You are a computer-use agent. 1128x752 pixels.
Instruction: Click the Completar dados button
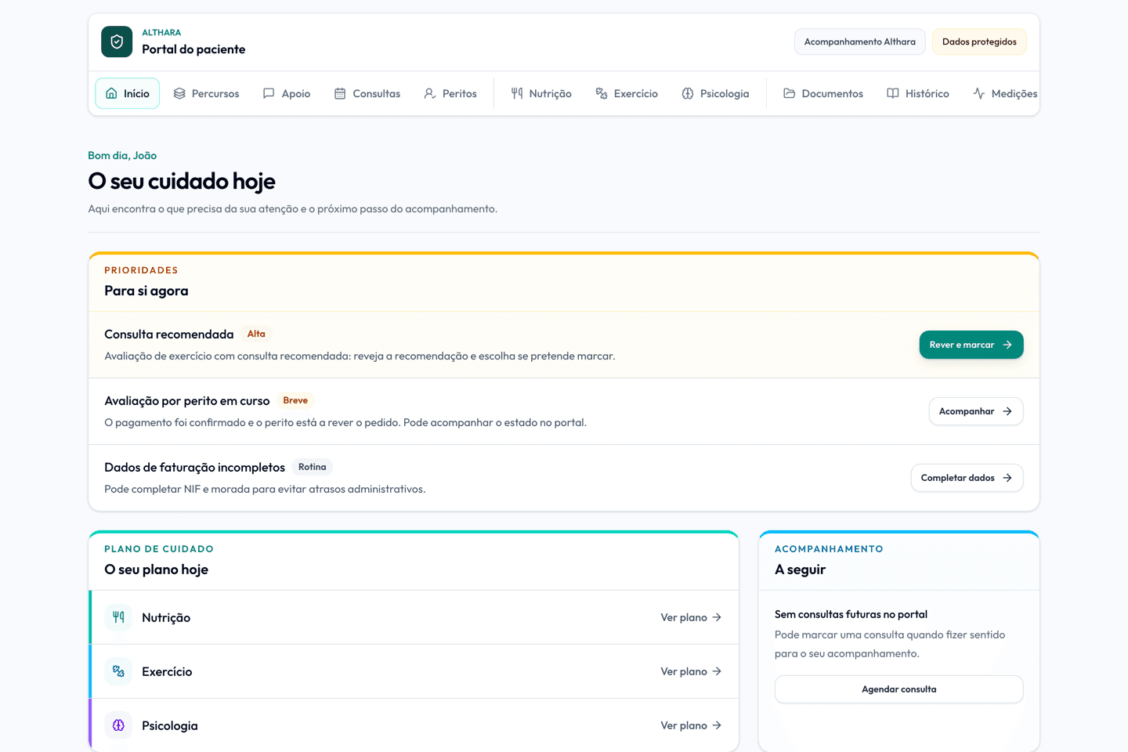click(967, 478)
